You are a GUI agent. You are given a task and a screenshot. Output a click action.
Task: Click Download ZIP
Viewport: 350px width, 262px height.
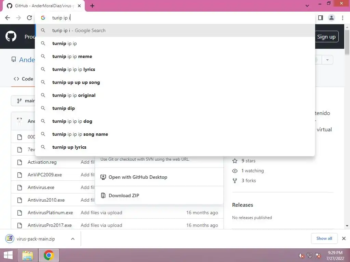coord(124,195)
